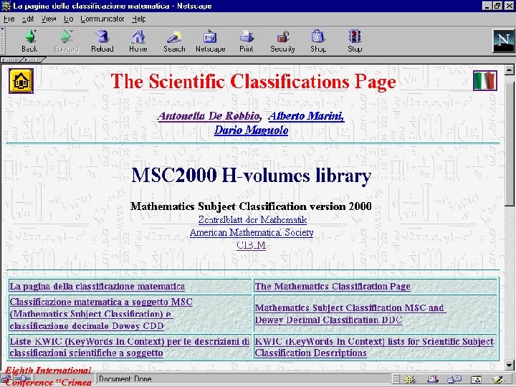Click the Netscape title bar app icon
Image resolution: width=516 pixels, height=387 pixels.
point(6,6)
